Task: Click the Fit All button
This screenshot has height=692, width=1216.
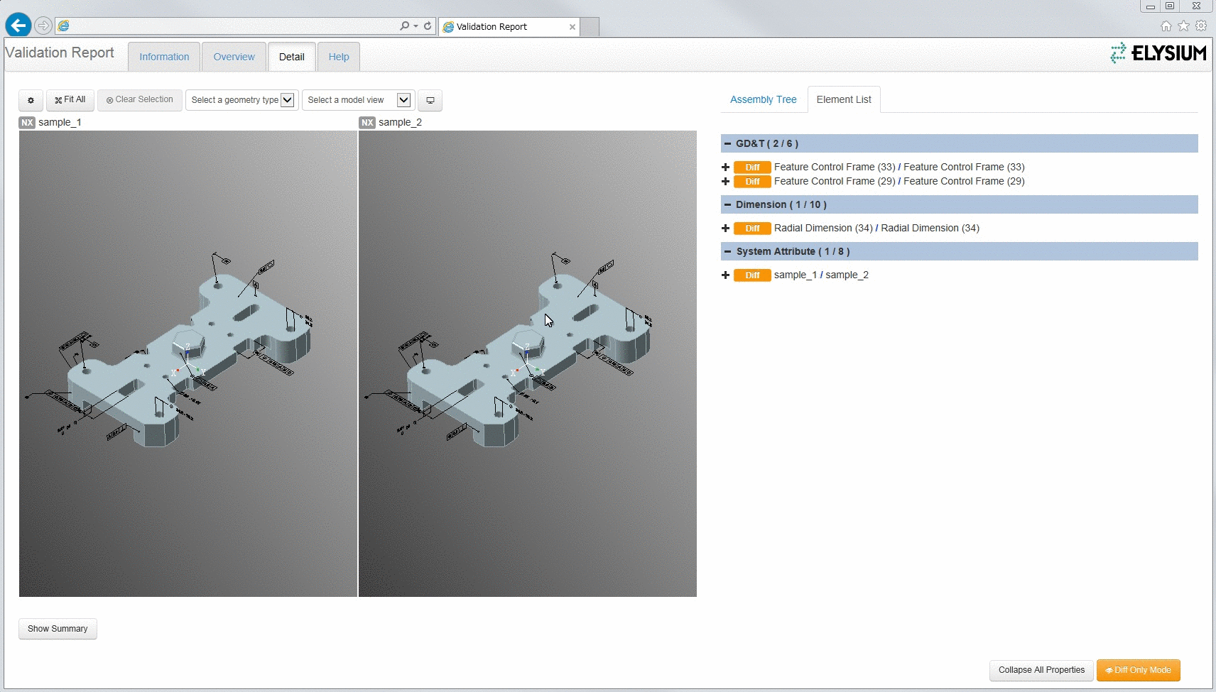Action: point(70,100)
